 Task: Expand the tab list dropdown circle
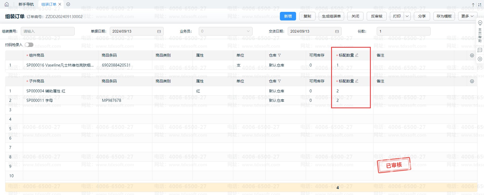coord(68,4)
